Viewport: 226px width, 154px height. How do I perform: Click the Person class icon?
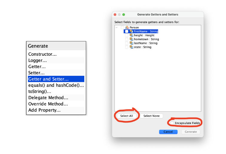point(127,27)
